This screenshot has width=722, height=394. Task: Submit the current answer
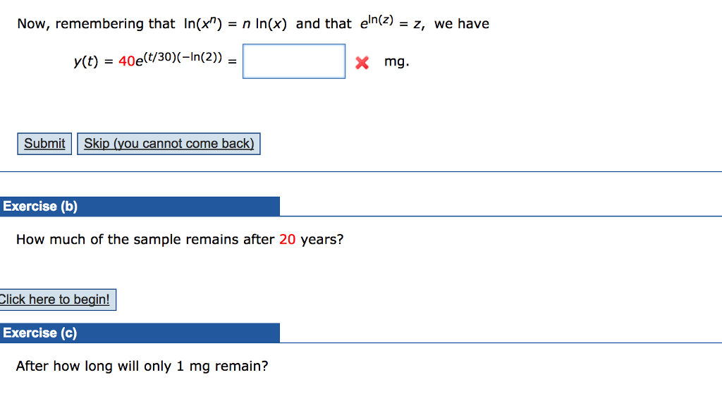click(44, 144)
